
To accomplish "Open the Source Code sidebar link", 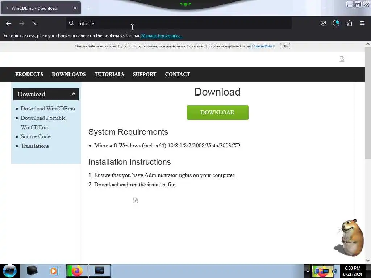I will (36, 136).
